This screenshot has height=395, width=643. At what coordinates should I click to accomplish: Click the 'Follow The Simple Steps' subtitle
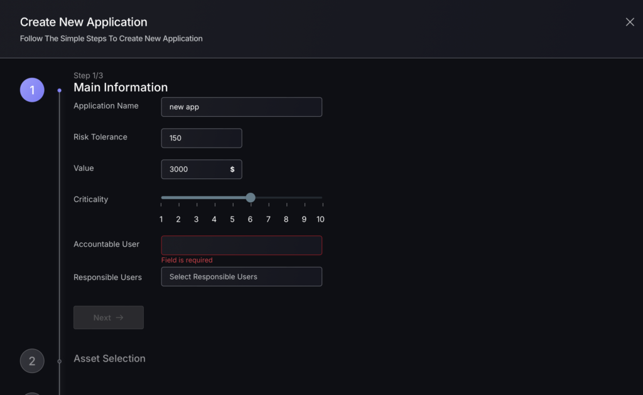111,38
